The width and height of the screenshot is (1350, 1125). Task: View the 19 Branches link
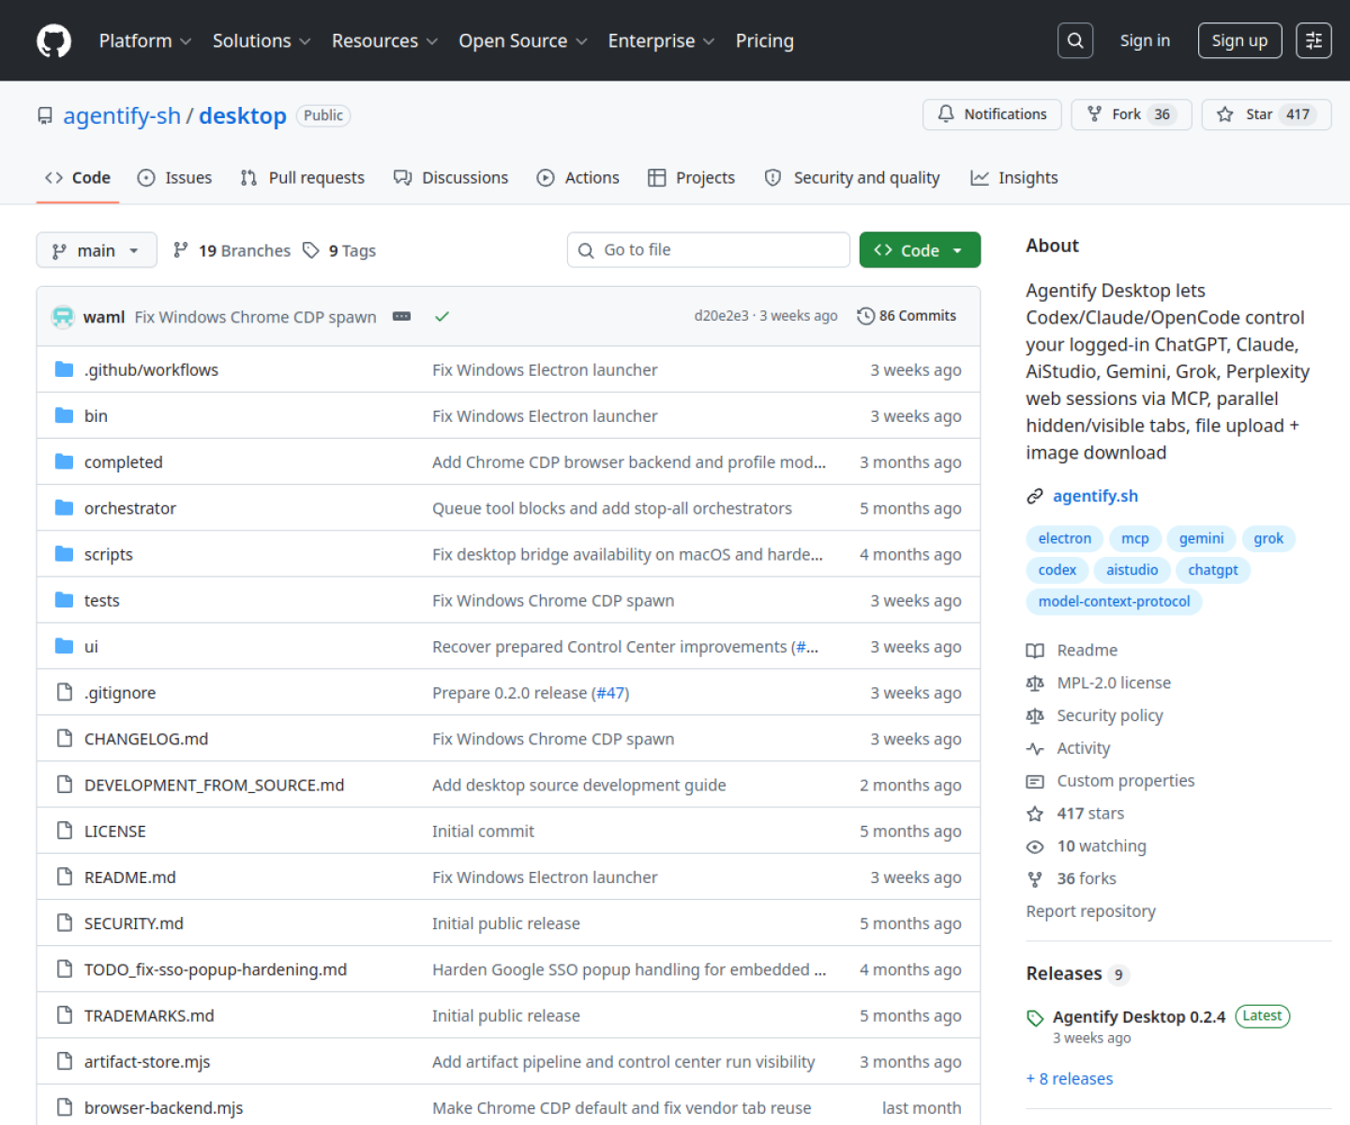click(x=232, y=250)
